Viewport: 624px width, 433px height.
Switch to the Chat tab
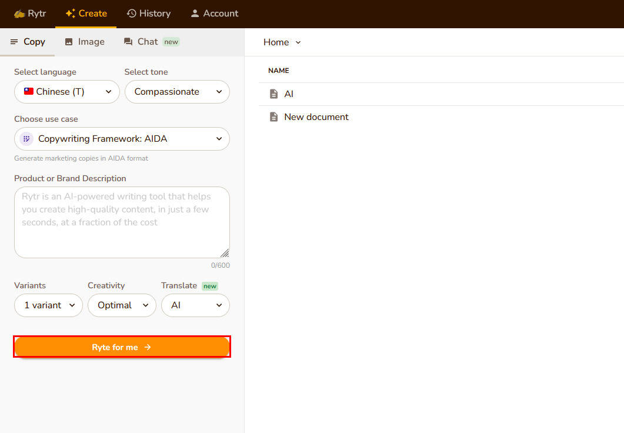147,42
